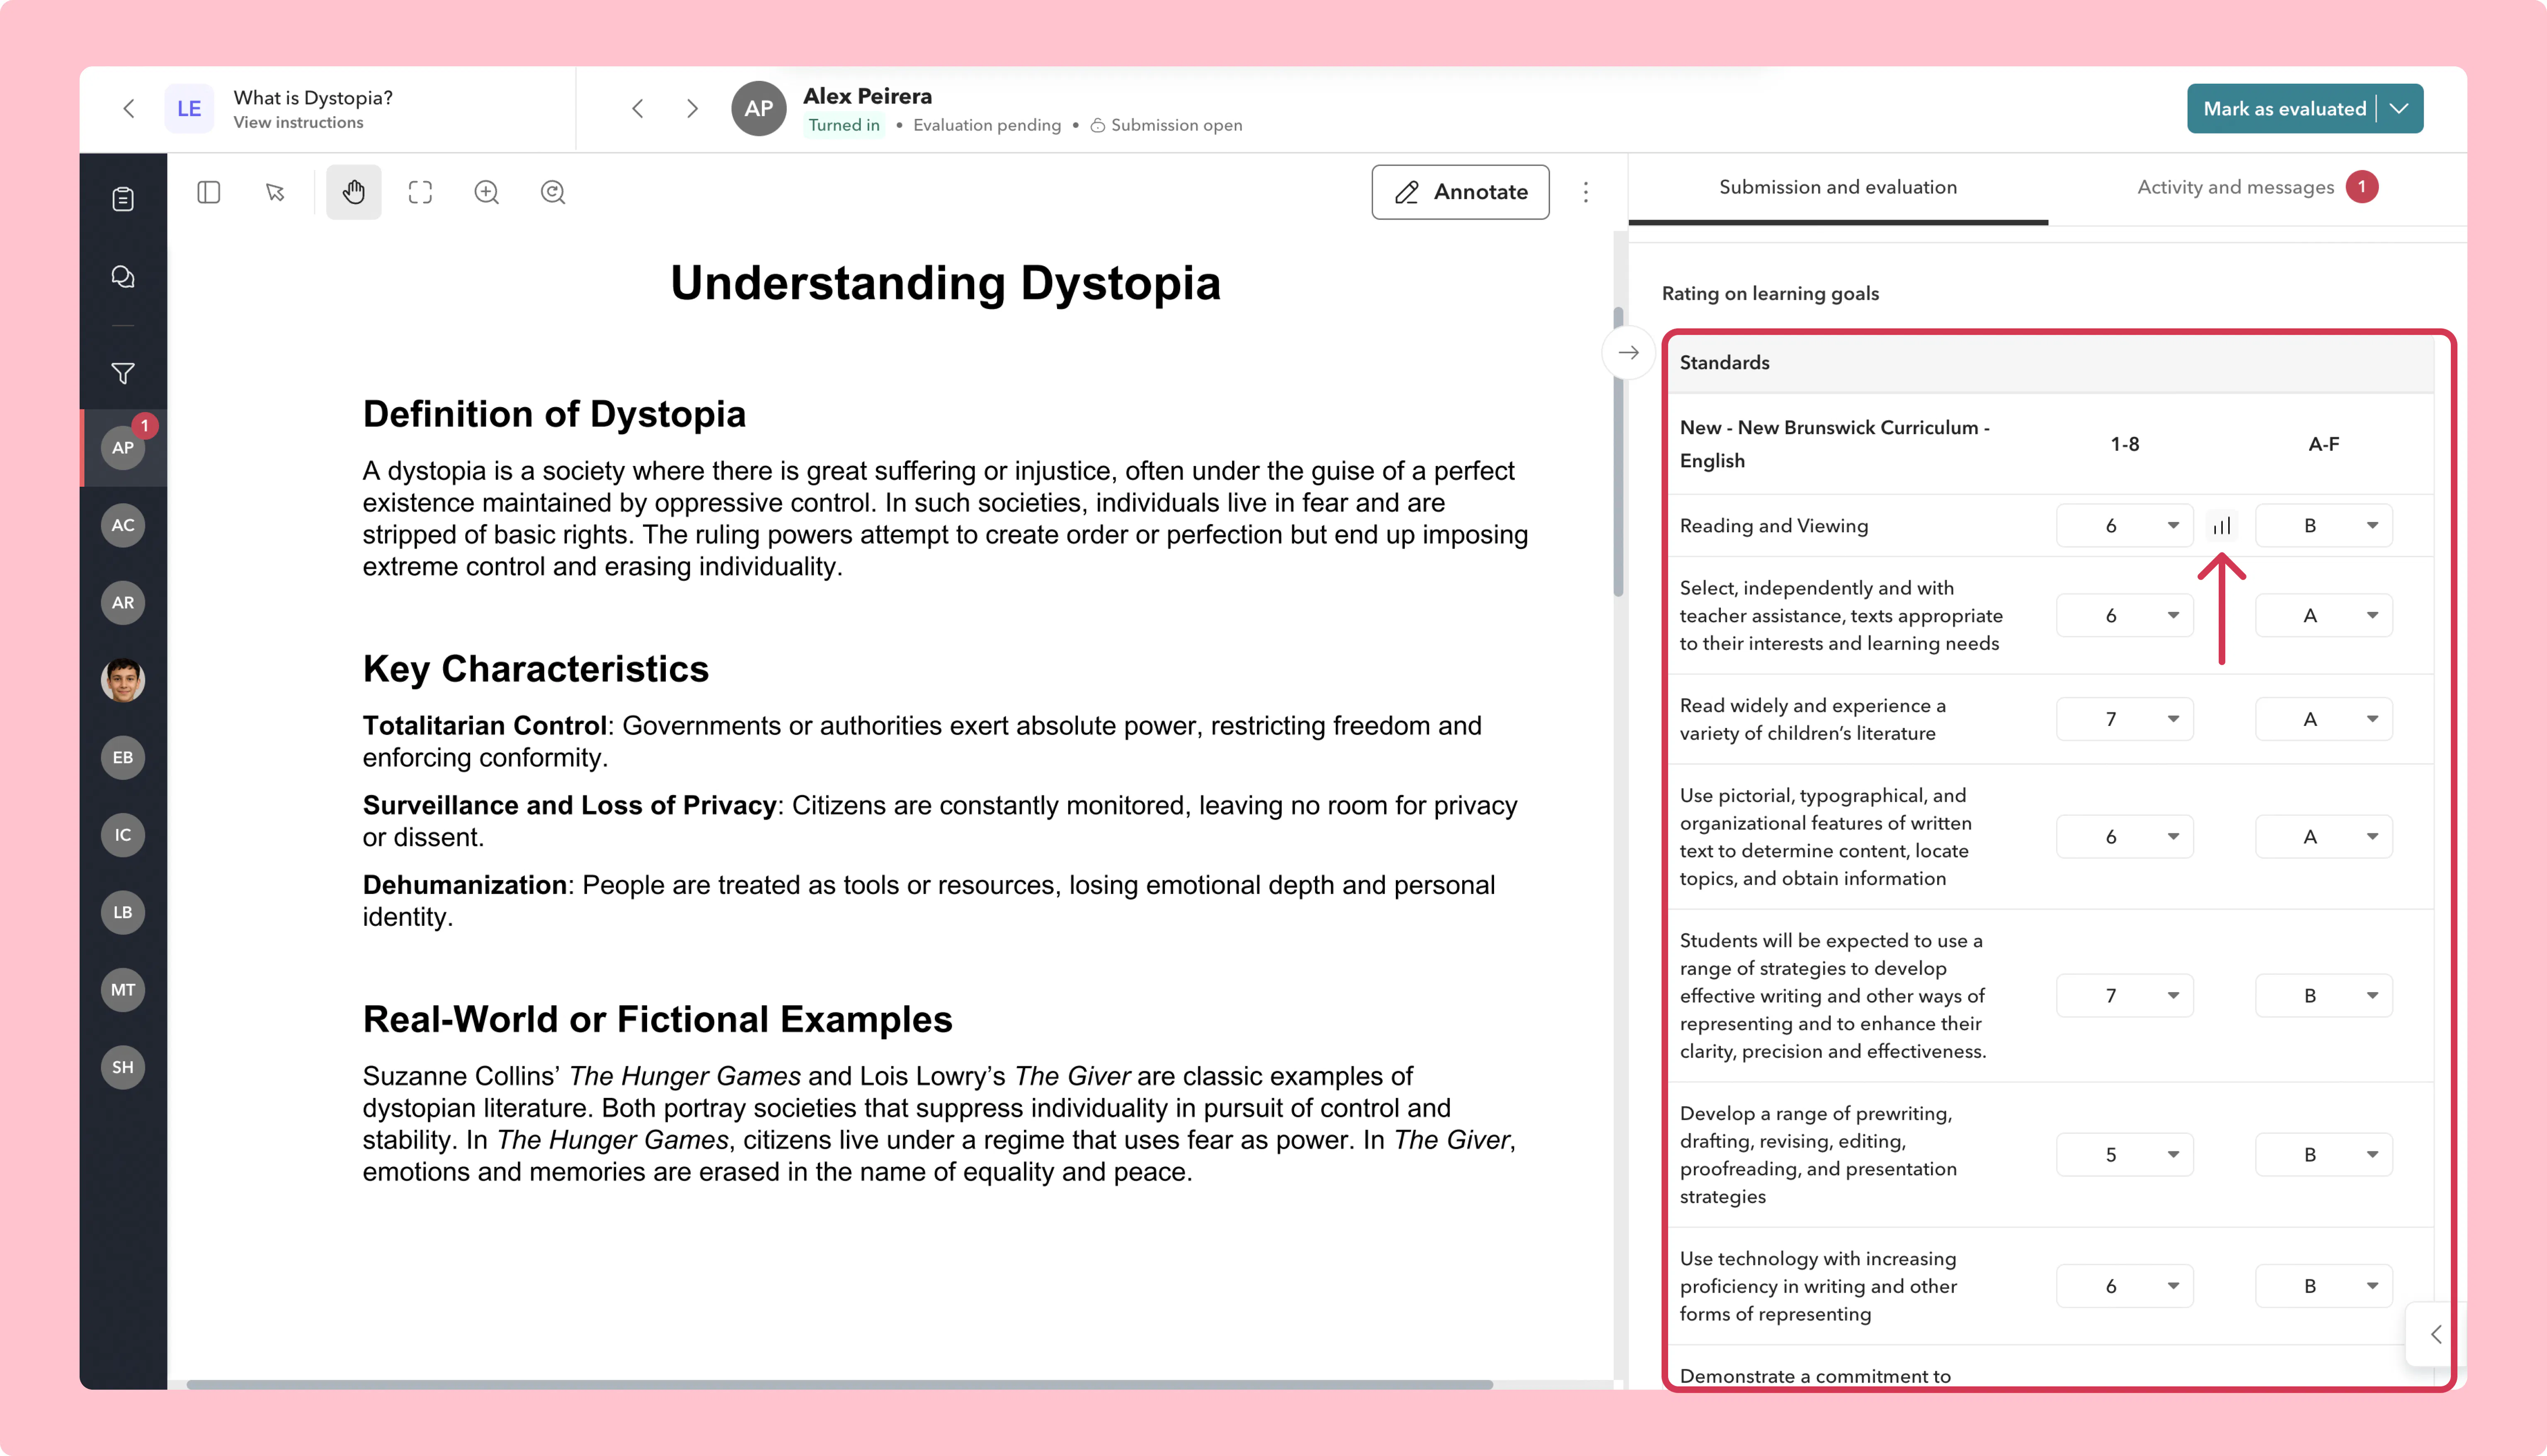Open A-F dropdown for Use pictorial row

[x=2324, y=837]
